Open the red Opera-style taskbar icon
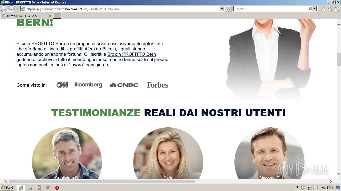Screen dimensions: 341x191 pyautogui.click(x=57, y=188)
